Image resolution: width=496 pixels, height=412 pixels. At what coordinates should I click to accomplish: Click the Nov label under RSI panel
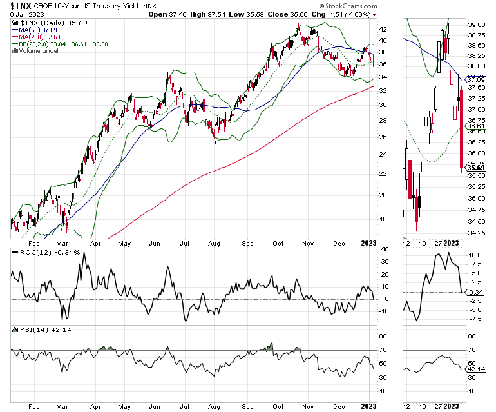(308, 407)
